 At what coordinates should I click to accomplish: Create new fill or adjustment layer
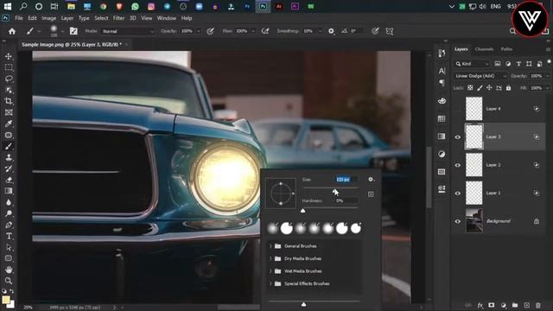503,305
